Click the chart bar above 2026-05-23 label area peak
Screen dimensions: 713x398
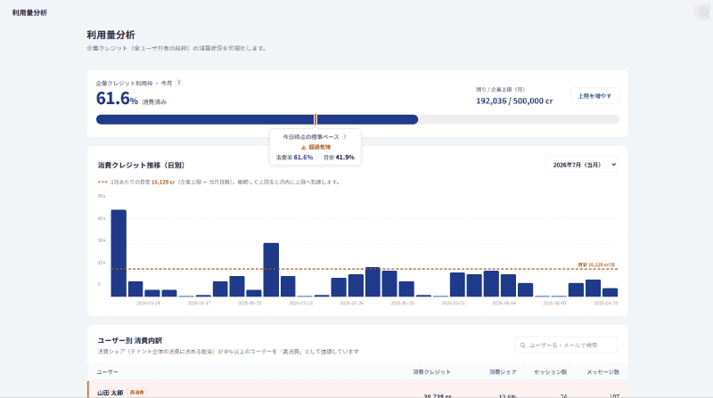click(271, 270)
